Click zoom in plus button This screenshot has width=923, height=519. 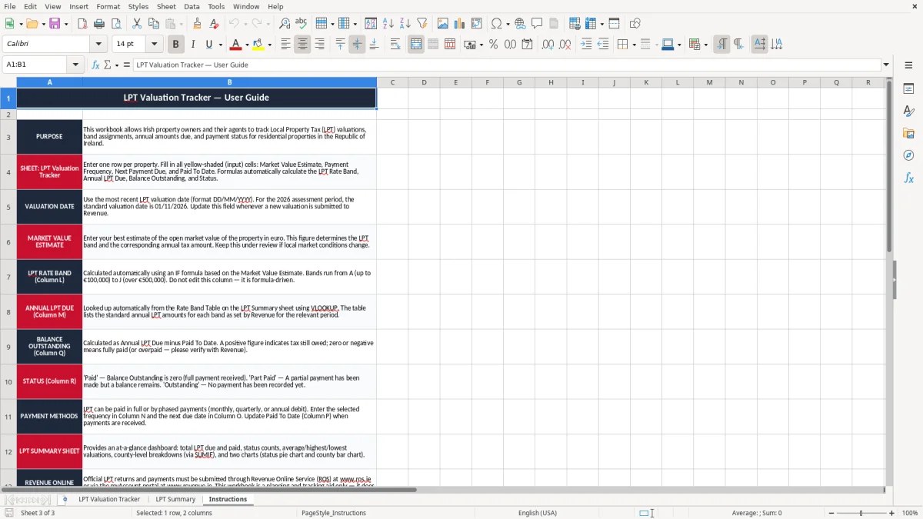tap(891, 513)
